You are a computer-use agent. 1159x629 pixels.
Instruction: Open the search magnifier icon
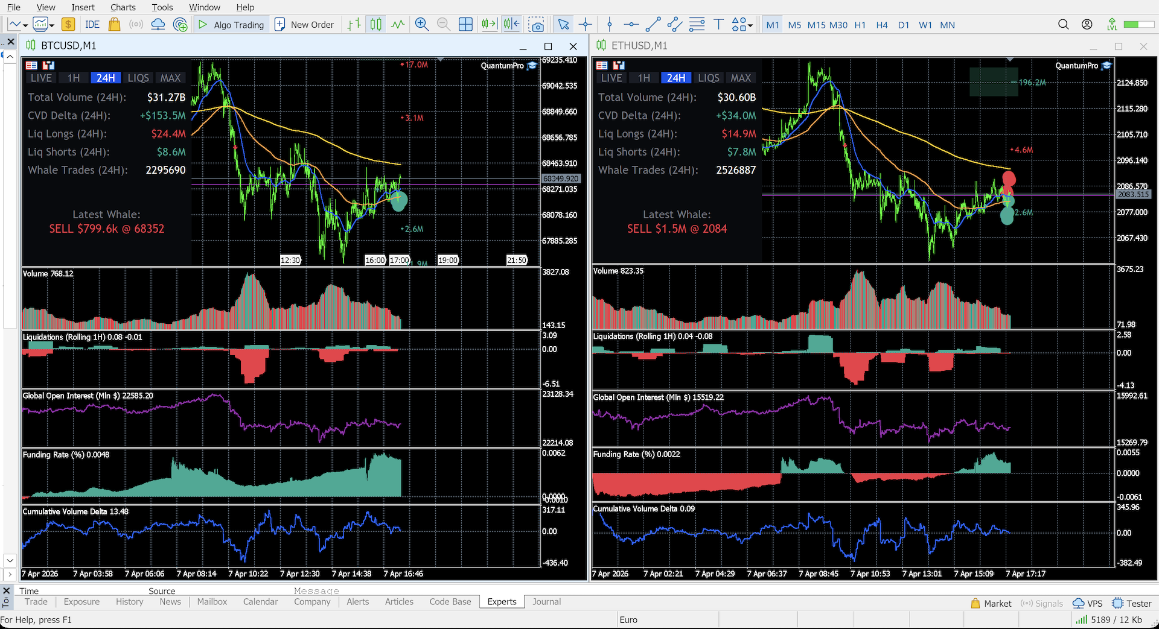click(x=1064, y=25)
